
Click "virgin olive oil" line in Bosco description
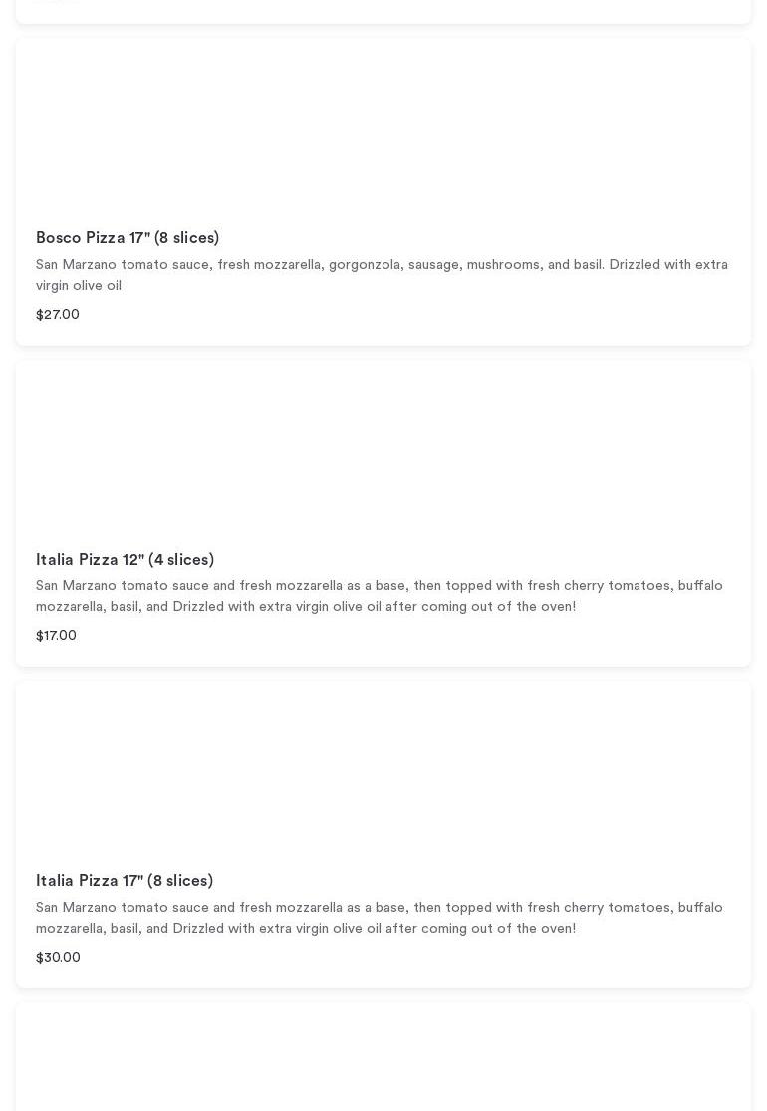[x=79, y=286]
